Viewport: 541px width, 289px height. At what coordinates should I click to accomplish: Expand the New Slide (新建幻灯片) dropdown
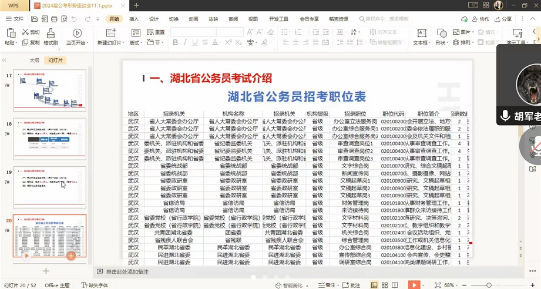pyautogui.click(x=110, y=43)
